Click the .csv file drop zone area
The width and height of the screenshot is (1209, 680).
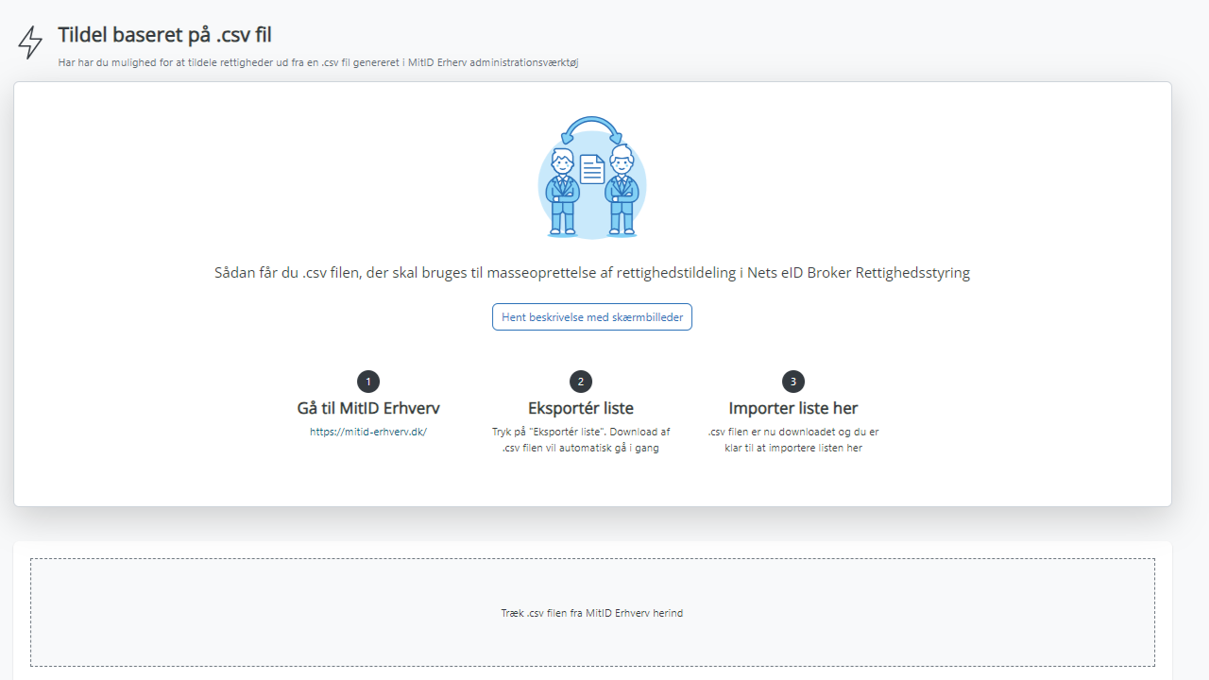tap(592, 612)
